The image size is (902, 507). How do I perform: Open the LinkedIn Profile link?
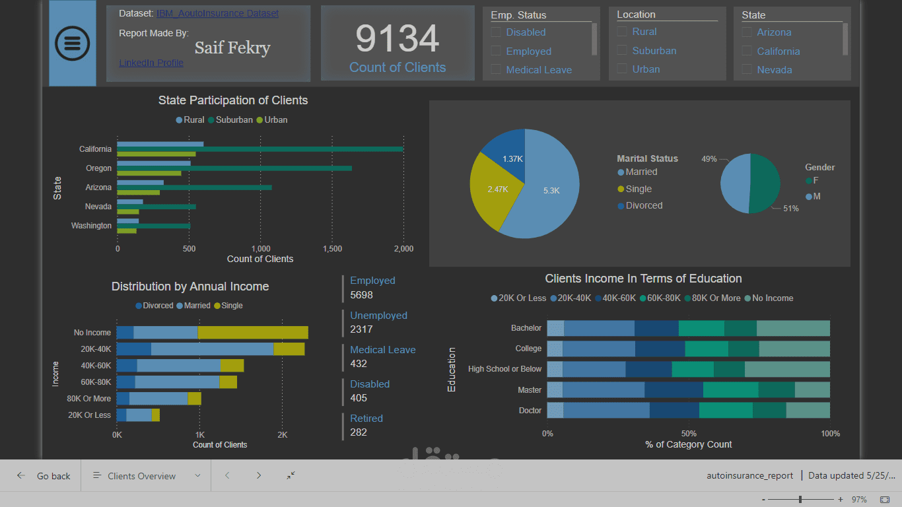click(x=151, y=63)
